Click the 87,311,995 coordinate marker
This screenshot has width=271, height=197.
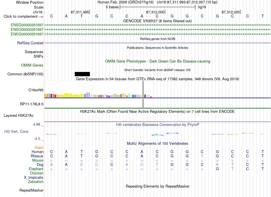pyautogui.click(x=80, y=12)
